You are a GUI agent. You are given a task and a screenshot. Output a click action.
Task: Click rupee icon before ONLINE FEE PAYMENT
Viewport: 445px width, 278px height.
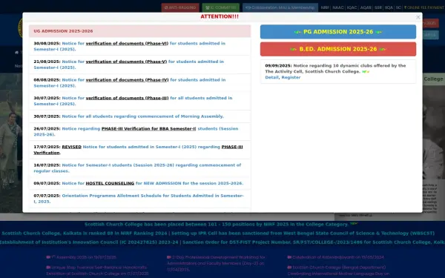tap(405, 7)
